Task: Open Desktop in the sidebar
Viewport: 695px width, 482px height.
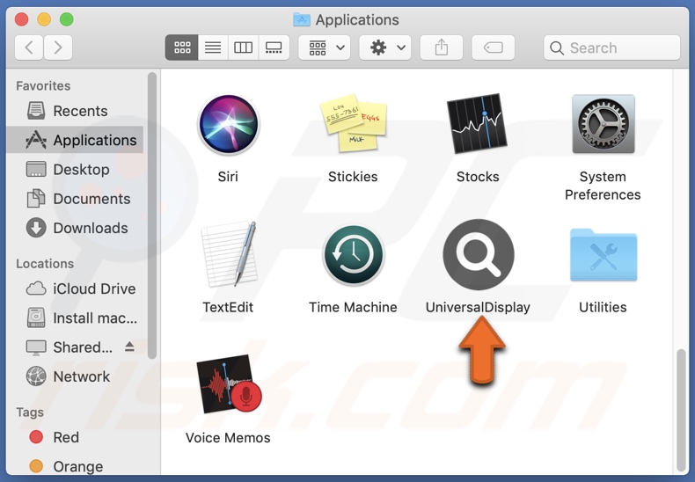Action: [75, 169]
